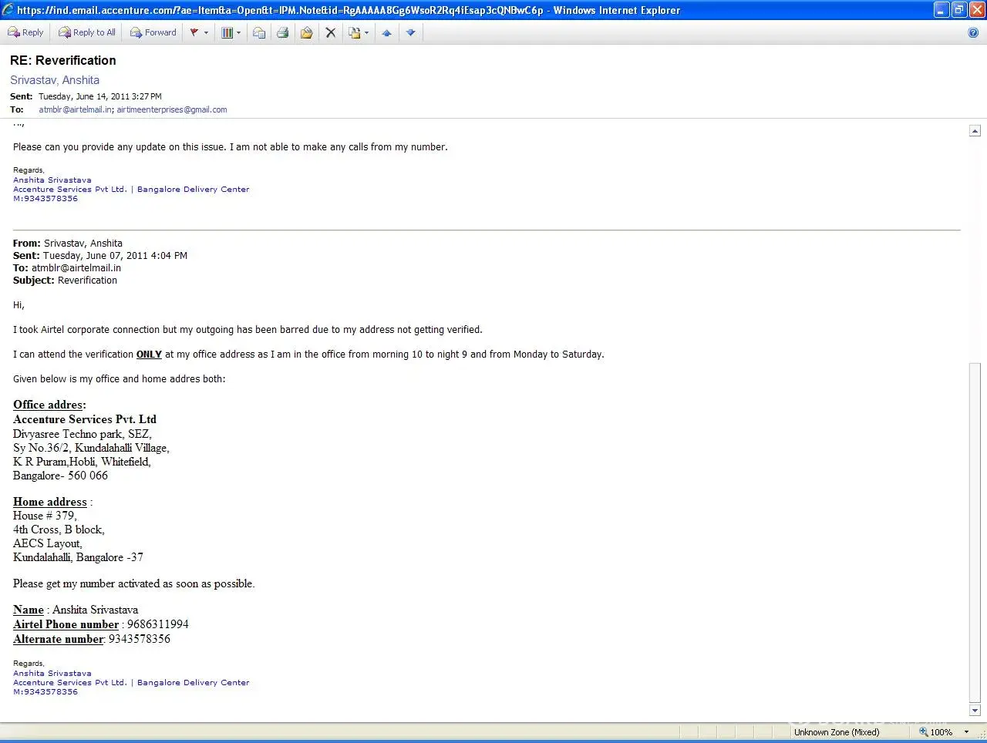
Task: Click the printer icon to print
Action: [282, 32]
